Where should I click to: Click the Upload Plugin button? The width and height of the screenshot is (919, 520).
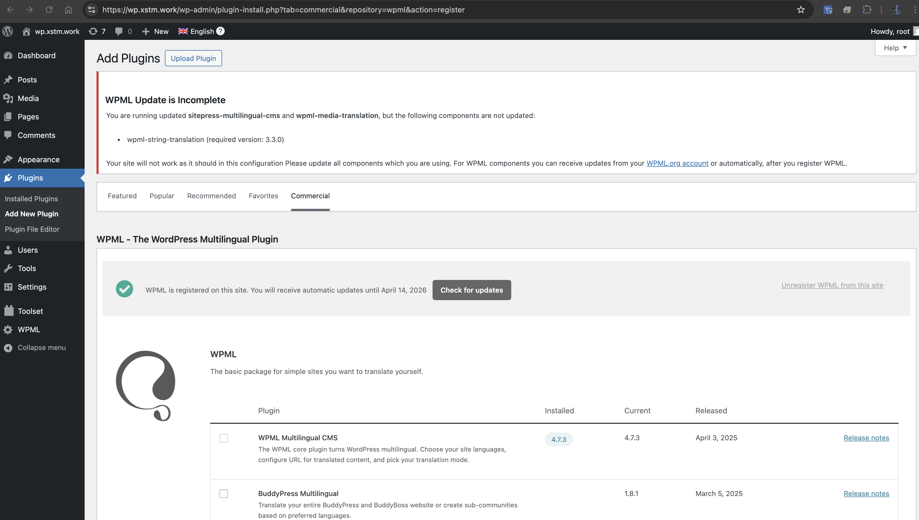tap(193, 58)
